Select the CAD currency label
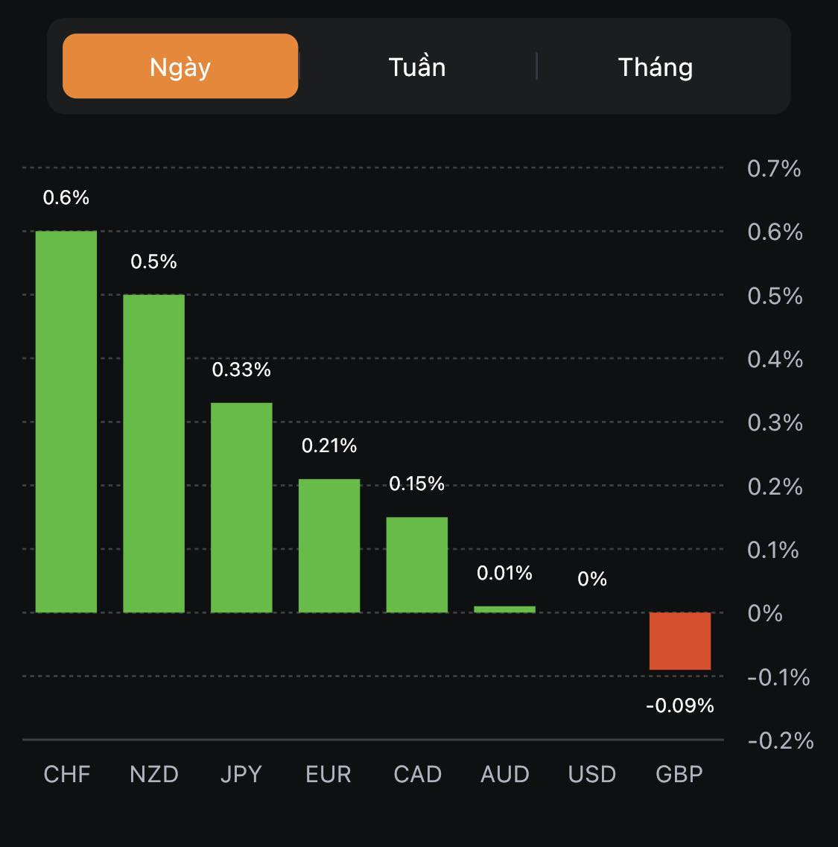 coord(417,774)
